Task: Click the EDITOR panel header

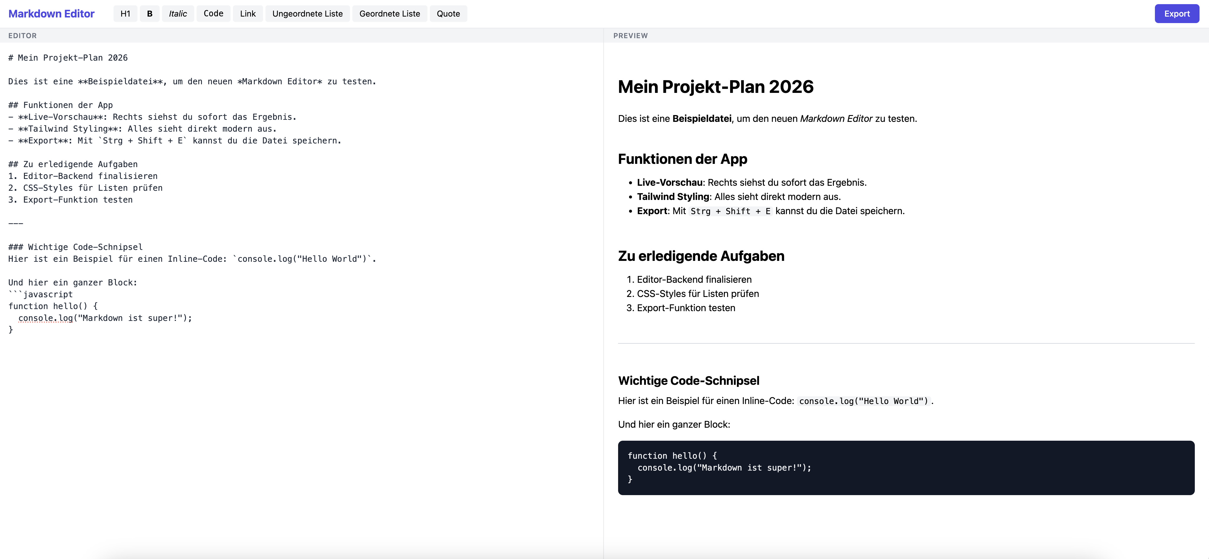Action: coord(22,36)
